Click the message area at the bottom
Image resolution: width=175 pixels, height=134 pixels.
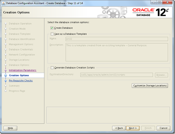point(108,115)
